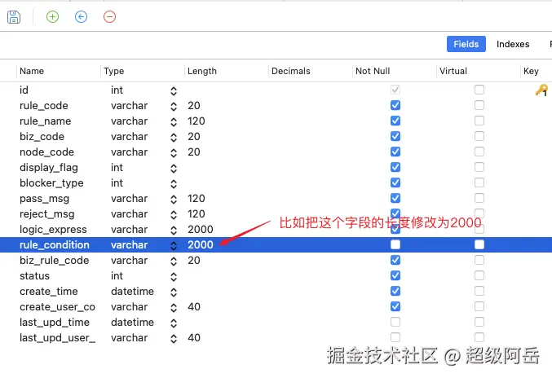Screen dimensions: 552x378
Task: Click datetime type of create_time
Action: point(132,291)
